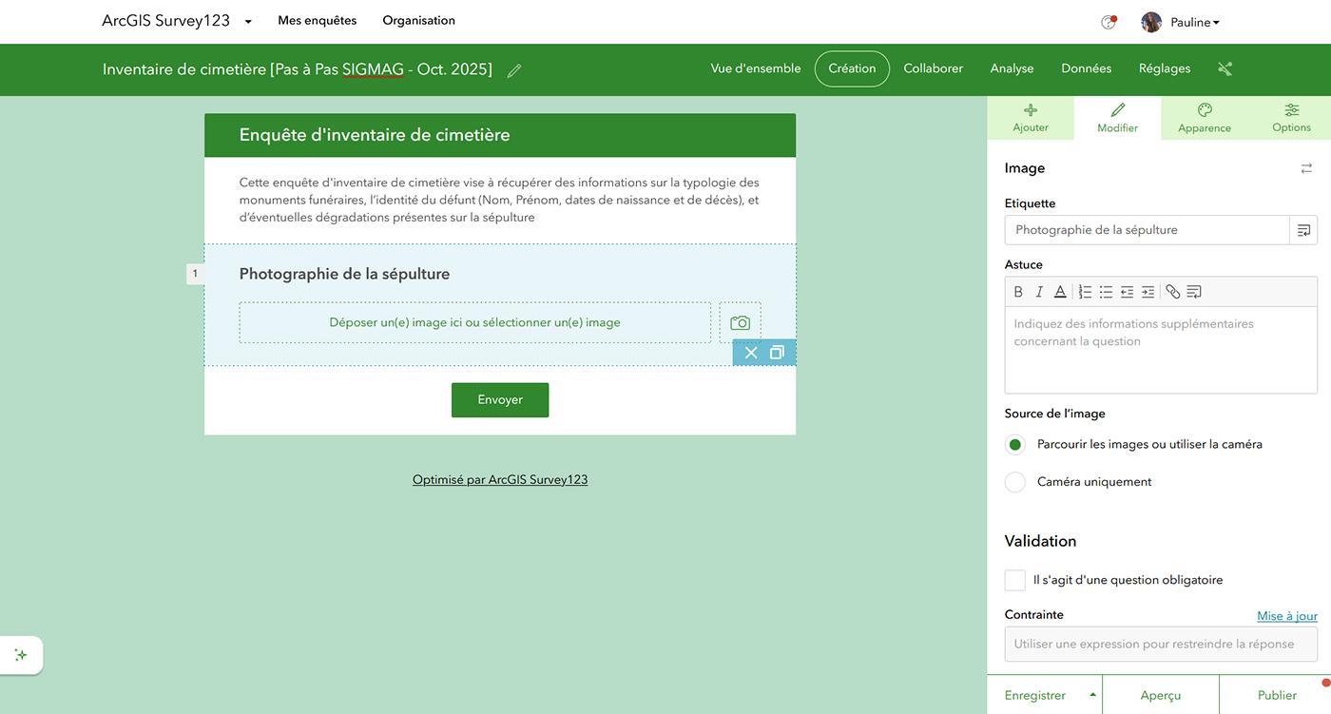This screenshot has width=1331, height=714.
Task: Click the image drop zone
Action: (x=474, y=322)
